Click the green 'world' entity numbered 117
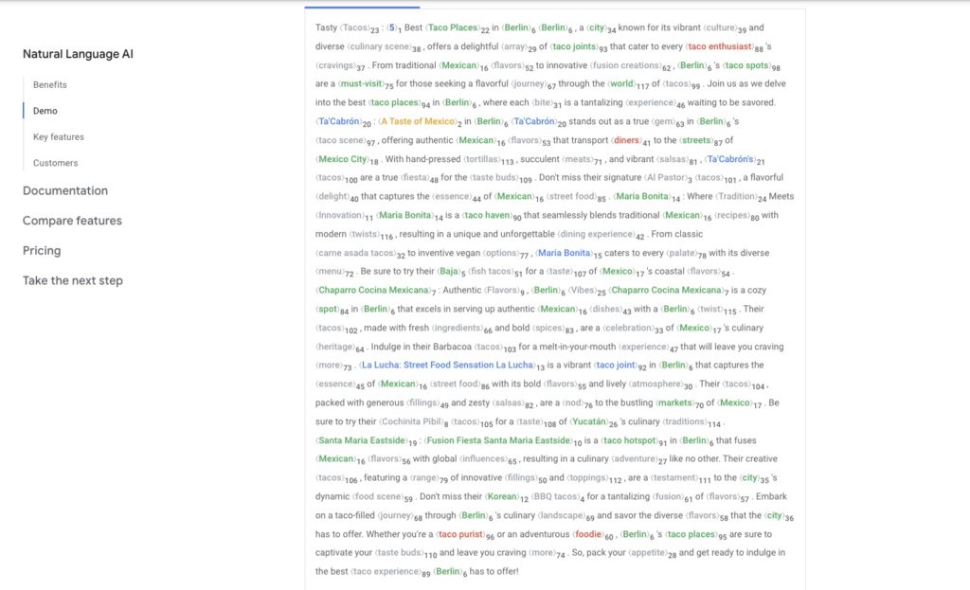970x590 pixels. (621, 83)
